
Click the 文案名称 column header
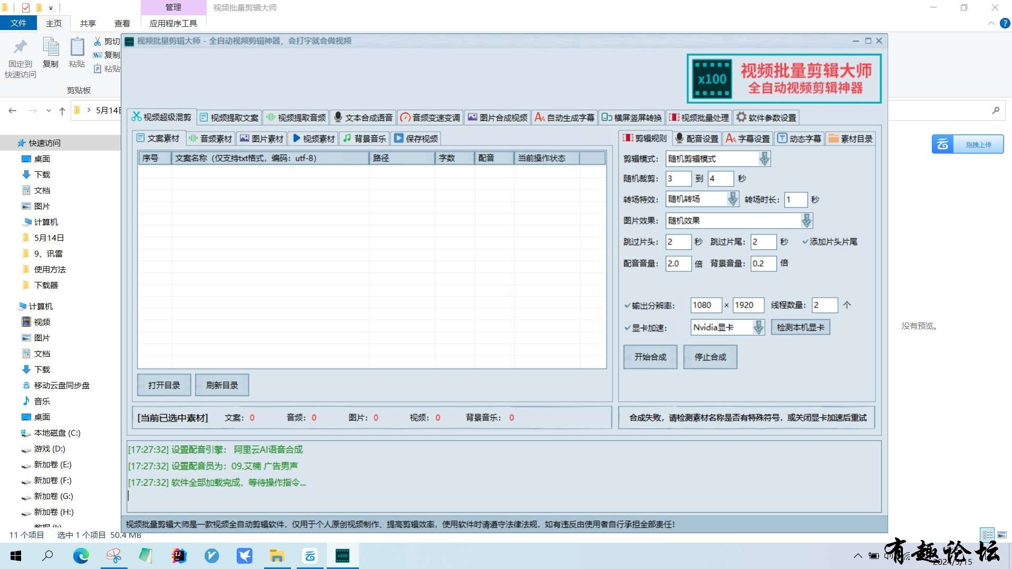270,158
